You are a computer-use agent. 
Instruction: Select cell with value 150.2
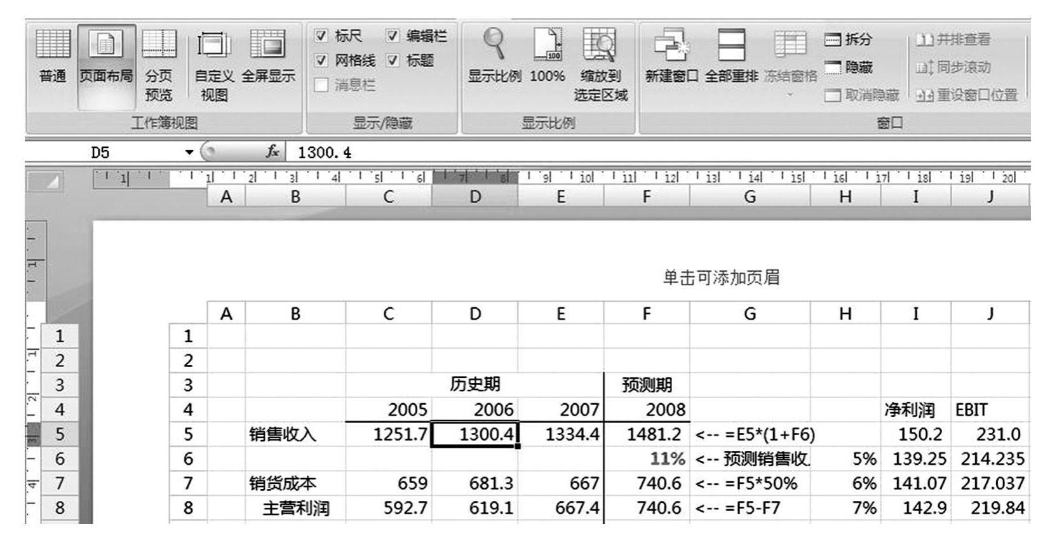(916, 434)
